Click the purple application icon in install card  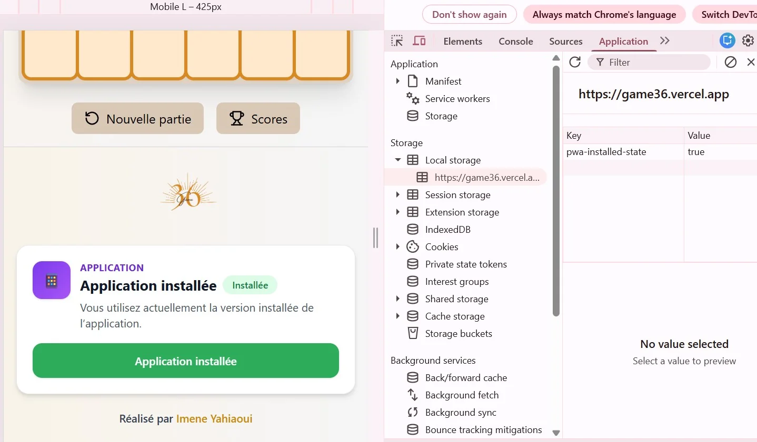point(52,280)
